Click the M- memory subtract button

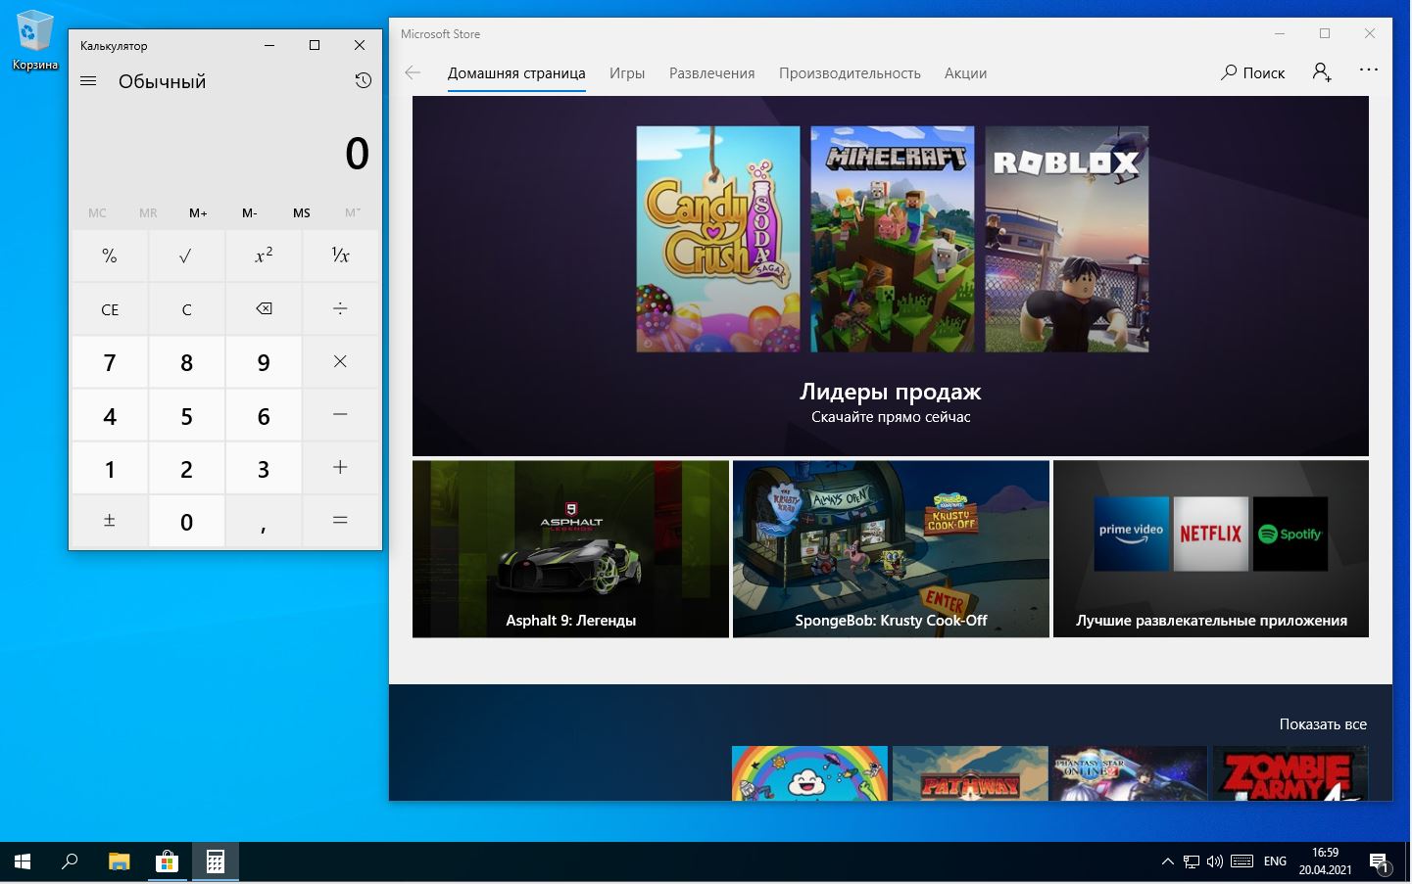pos(250,212)
